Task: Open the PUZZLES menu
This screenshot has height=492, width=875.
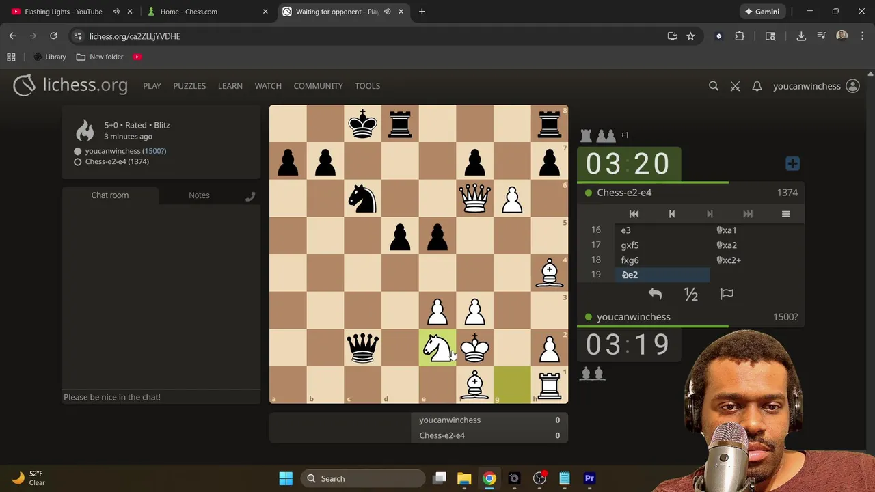Action: pos(189,86)
